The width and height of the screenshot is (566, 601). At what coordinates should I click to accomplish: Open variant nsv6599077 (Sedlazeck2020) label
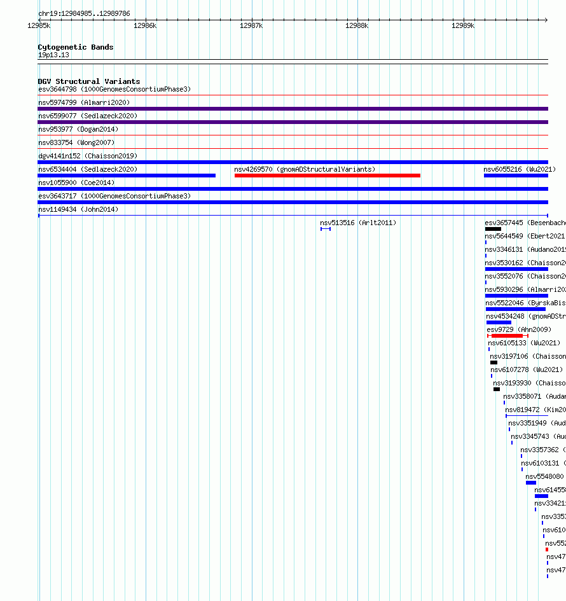point(88,116)
